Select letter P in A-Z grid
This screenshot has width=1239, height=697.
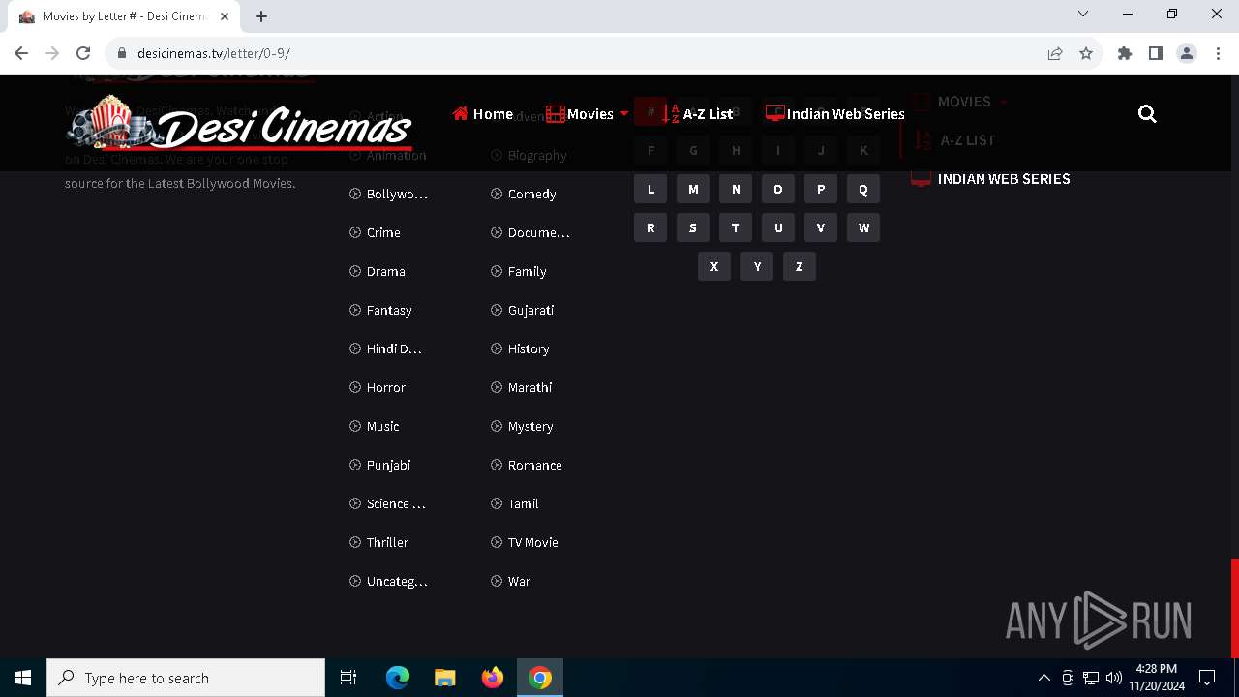pos(821,190)
